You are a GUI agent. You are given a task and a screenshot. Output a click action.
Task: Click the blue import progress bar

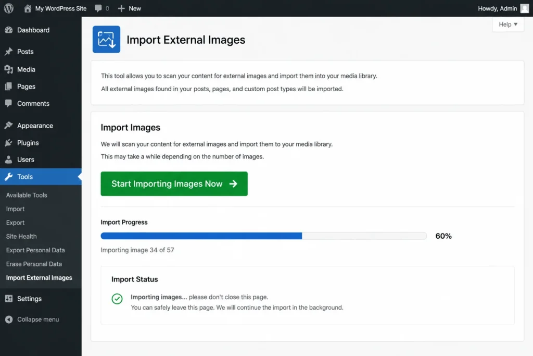tap(201, 236)
